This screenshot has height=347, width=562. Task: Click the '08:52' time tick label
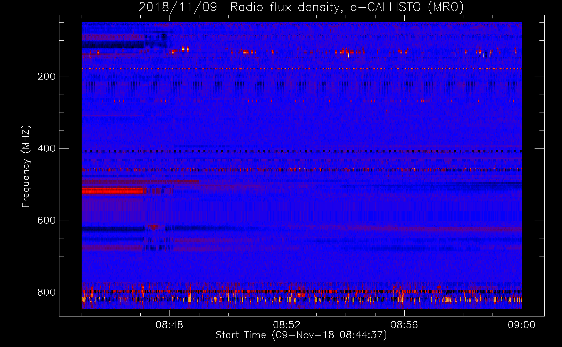(287, 325)
